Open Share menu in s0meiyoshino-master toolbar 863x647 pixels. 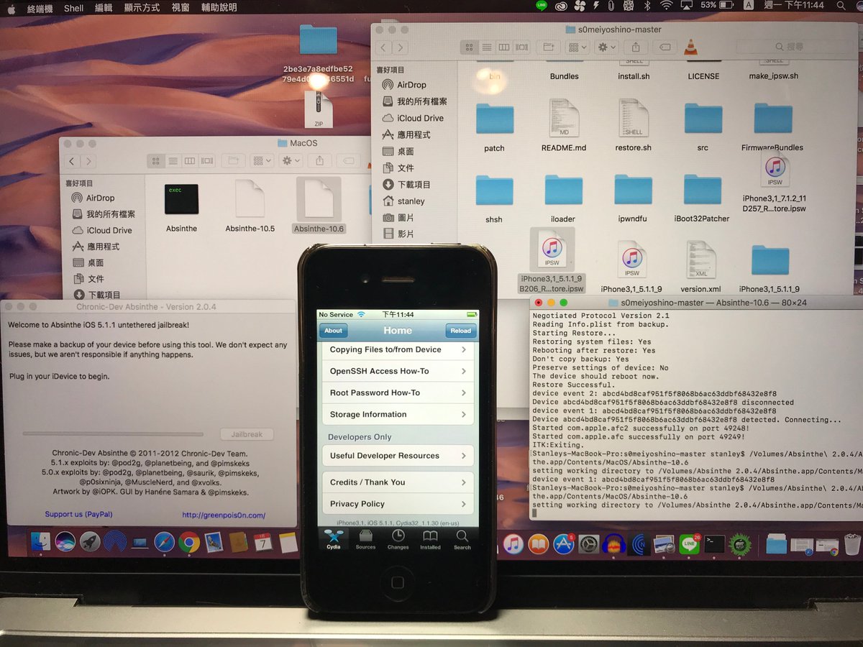click(x=636, y=47)
